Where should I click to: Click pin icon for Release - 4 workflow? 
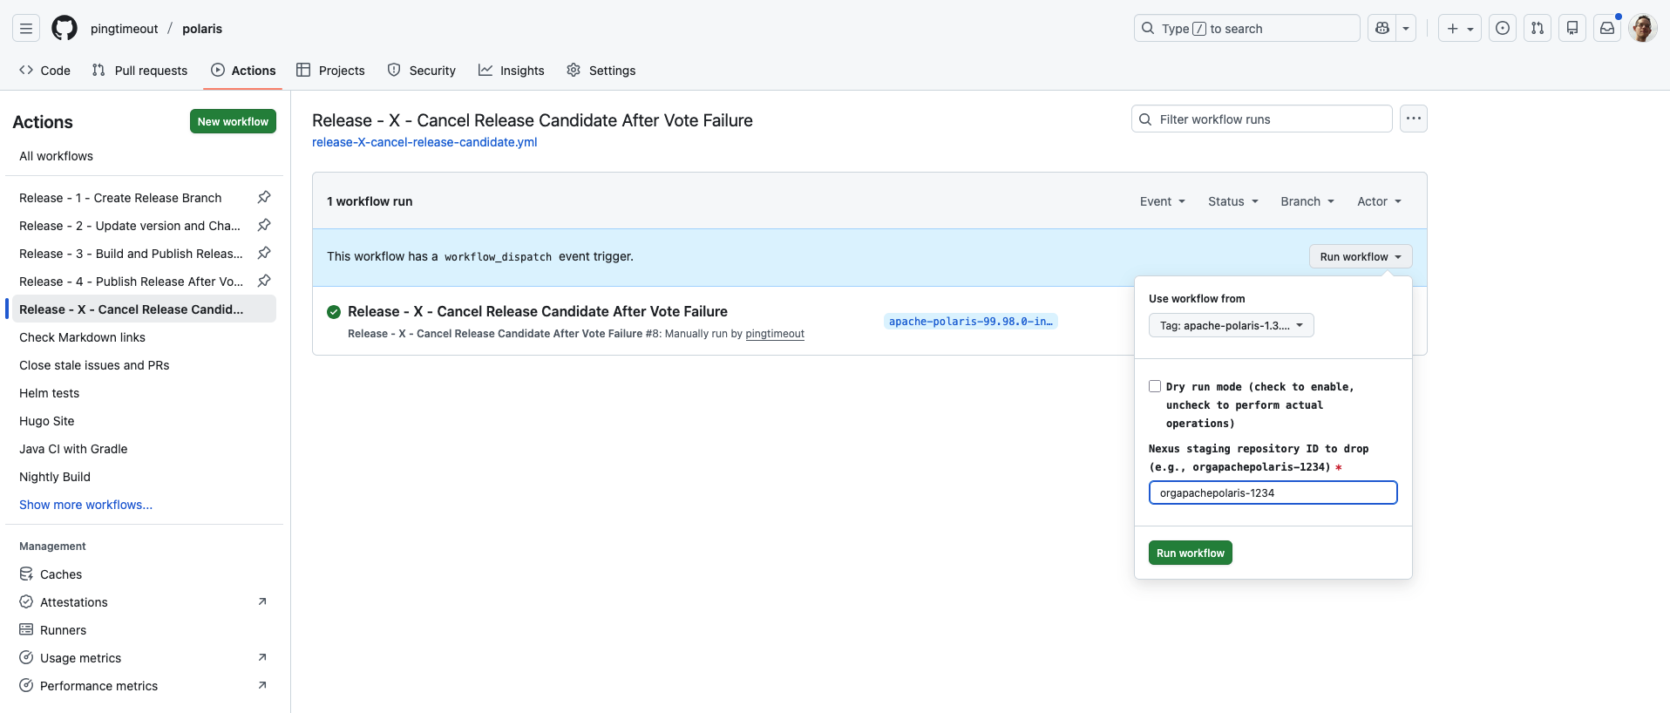point(264,282)
